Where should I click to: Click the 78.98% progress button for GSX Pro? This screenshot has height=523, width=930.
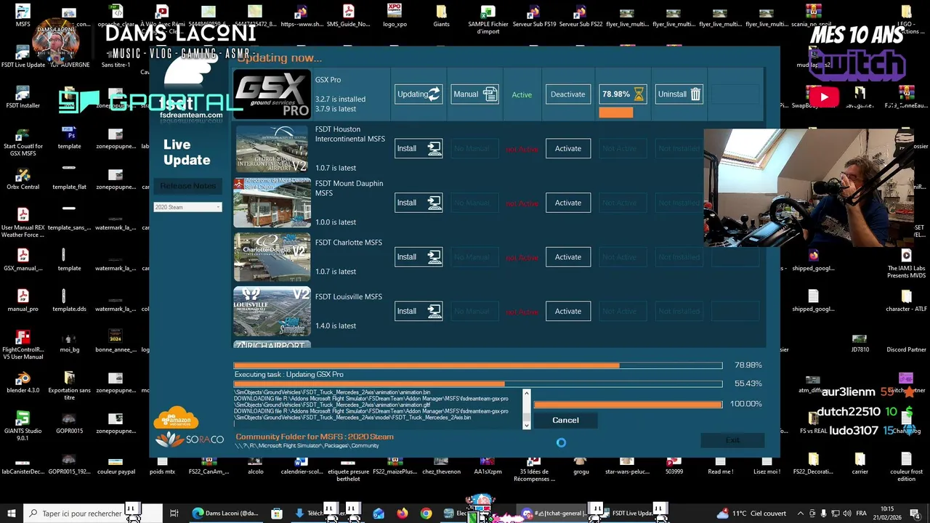coord(622,94)
